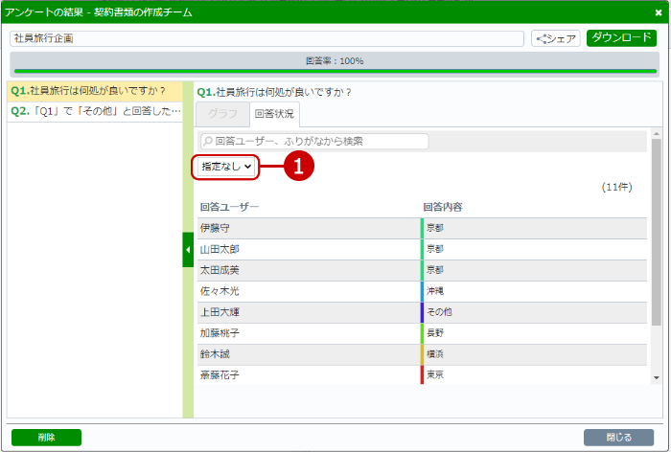Close the survey results dialog with X
The height and width of the screenshot is (452, 671).
659,12
